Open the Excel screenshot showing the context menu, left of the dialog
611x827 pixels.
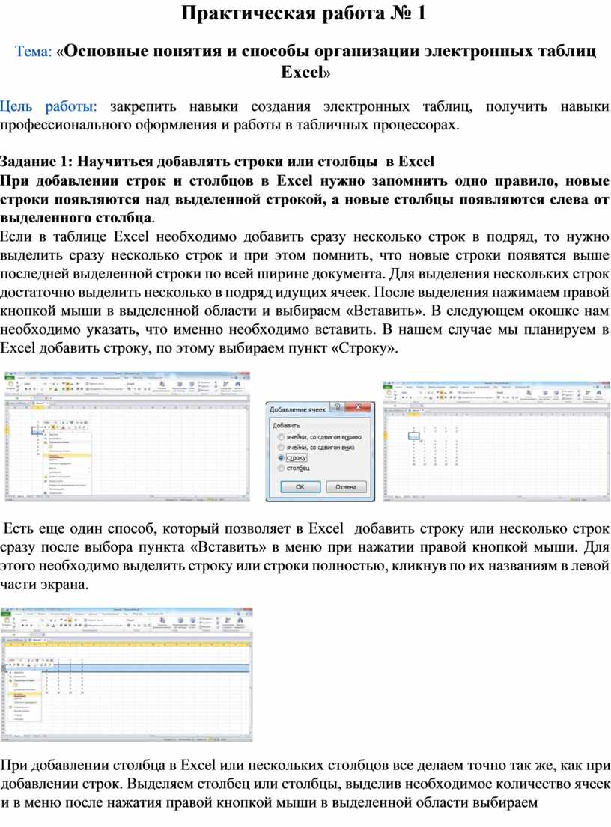coord(127,436)
